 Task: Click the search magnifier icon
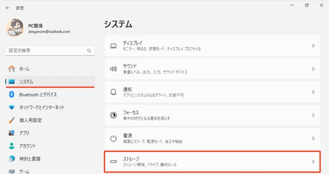coord(89,51)
